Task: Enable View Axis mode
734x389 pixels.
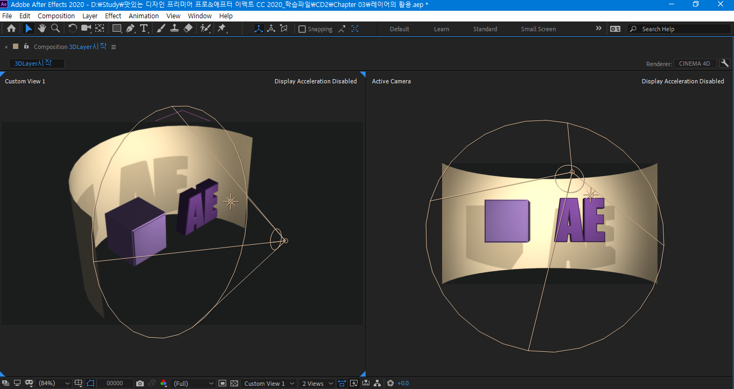Action: pyautogui.click(x=284, y=29)
